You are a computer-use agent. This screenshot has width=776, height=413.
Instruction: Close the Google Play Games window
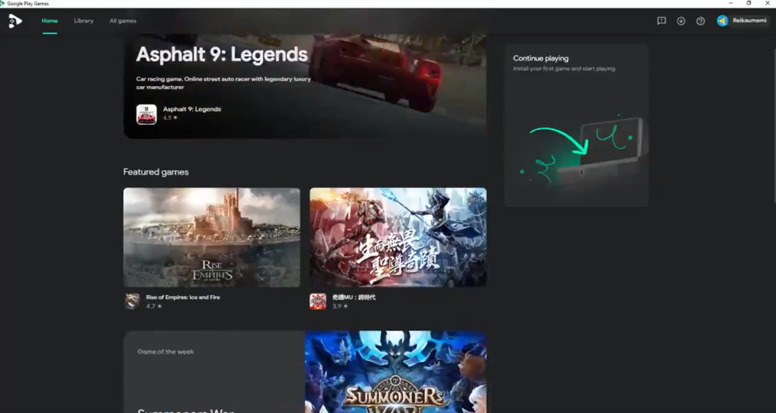[x=767, y=3]
